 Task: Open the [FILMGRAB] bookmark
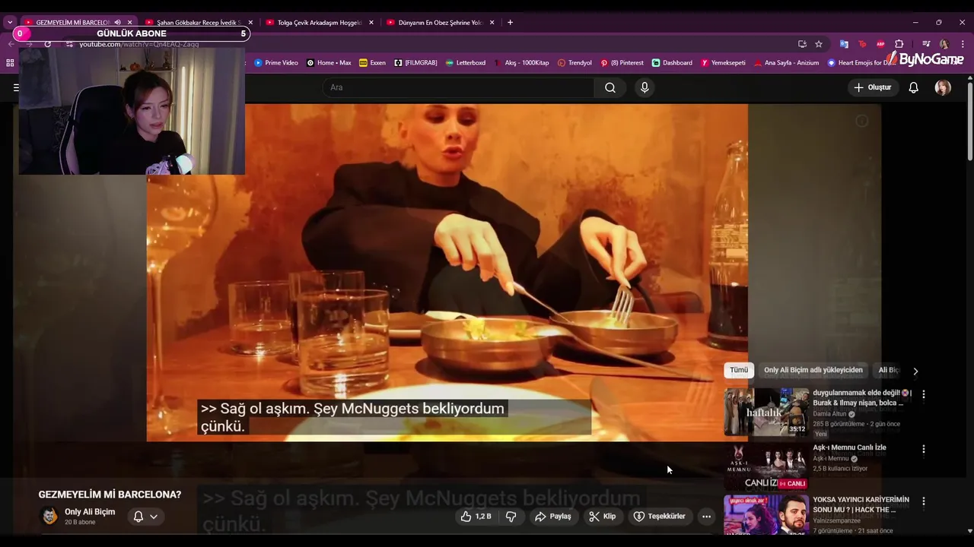click(415, 63)
